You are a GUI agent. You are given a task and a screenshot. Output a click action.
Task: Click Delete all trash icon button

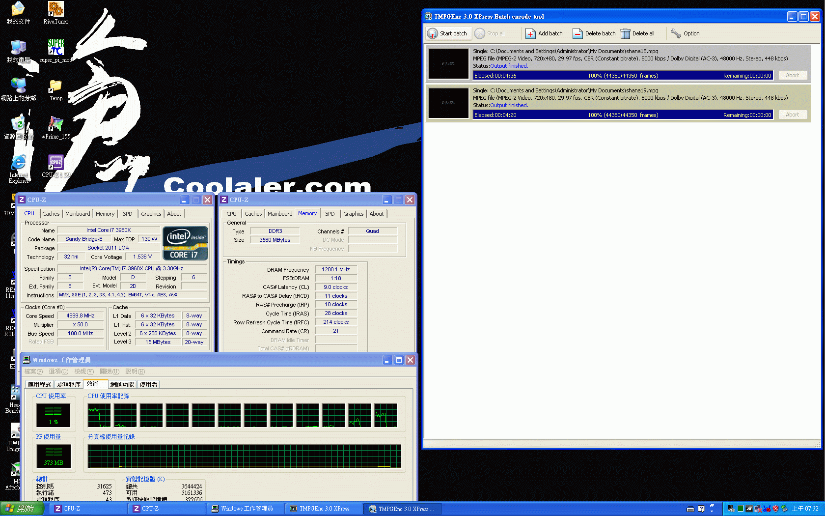637,33
